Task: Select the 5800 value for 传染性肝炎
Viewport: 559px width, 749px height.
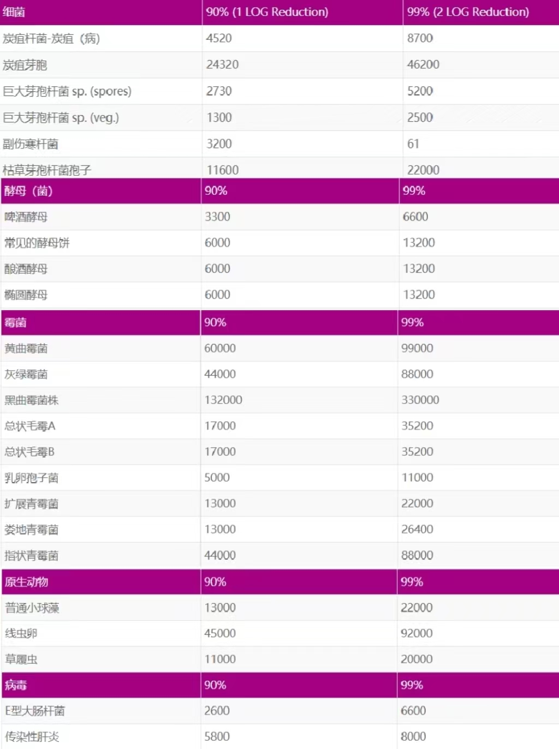Action: click(217, 736)
